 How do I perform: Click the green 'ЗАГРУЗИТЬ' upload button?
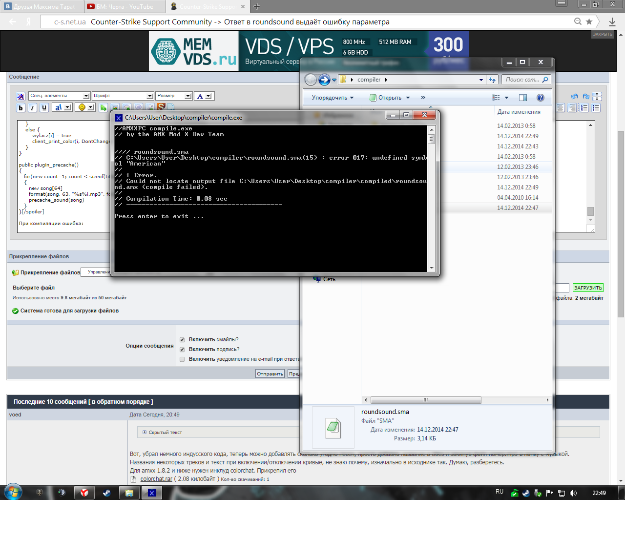588,288
